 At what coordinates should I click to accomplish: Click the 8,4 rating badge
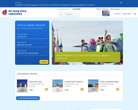[x=47, y=89]
